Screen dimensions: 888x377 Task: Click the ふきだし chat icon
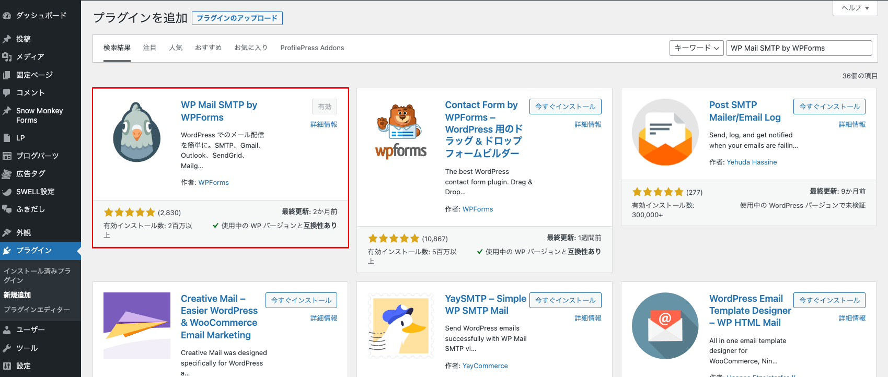[x=7, y=209]
